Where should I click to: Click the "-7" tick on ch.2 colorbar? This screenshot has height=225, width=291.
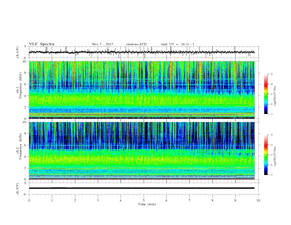(271, 175)
